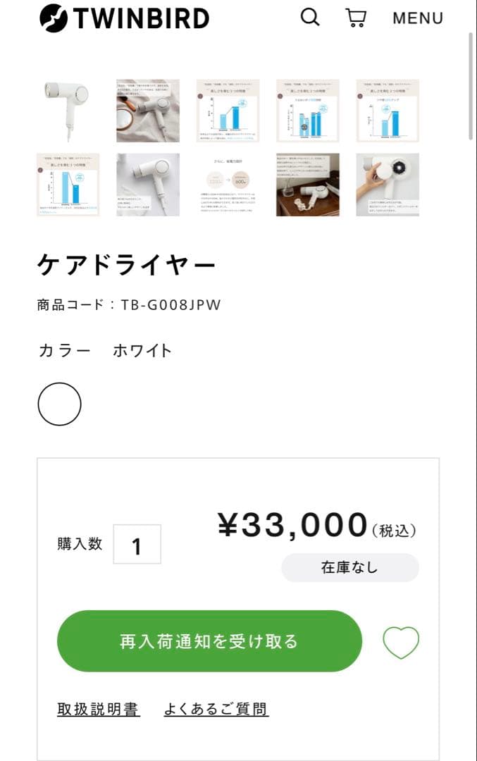View the dryer-on-fabric lifestyle thumbnail
477x761 pixels.
click(x=149, y=111)
